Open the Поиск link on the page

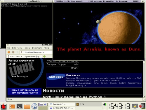[75, 68]
